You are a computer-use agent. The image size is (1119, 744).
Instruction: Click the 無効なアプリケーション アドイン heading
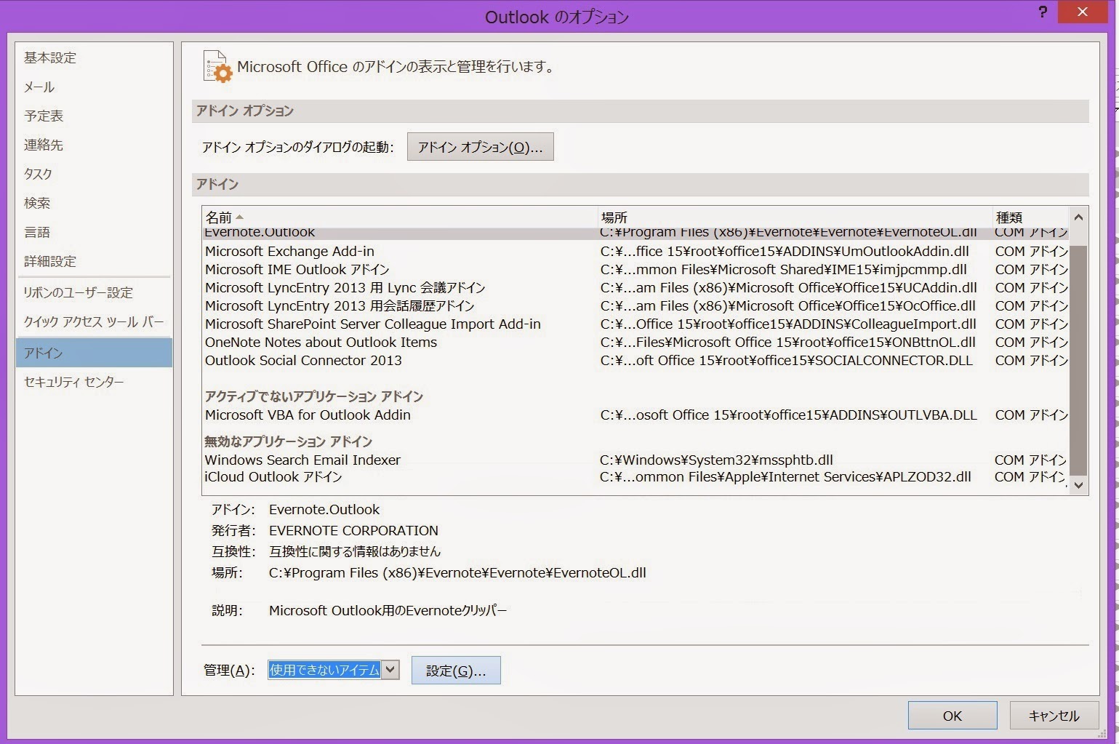(x=288, y=441)
